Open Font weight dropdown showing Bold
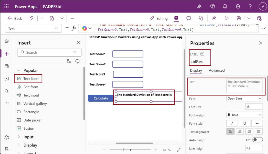The height and width of the screenshot is (154, 268). pyautogui.click(x=245, y=115)
